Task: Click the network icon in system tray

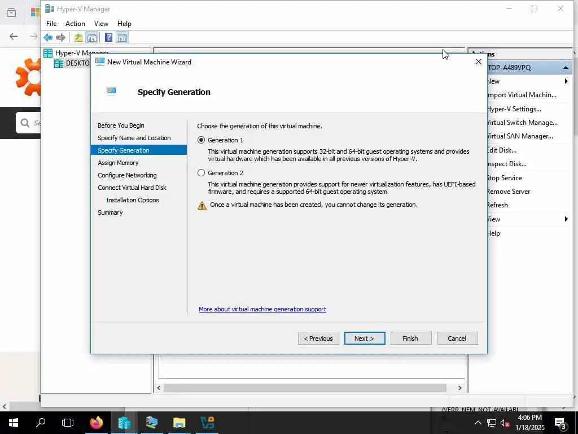Action: pos(492,423)
